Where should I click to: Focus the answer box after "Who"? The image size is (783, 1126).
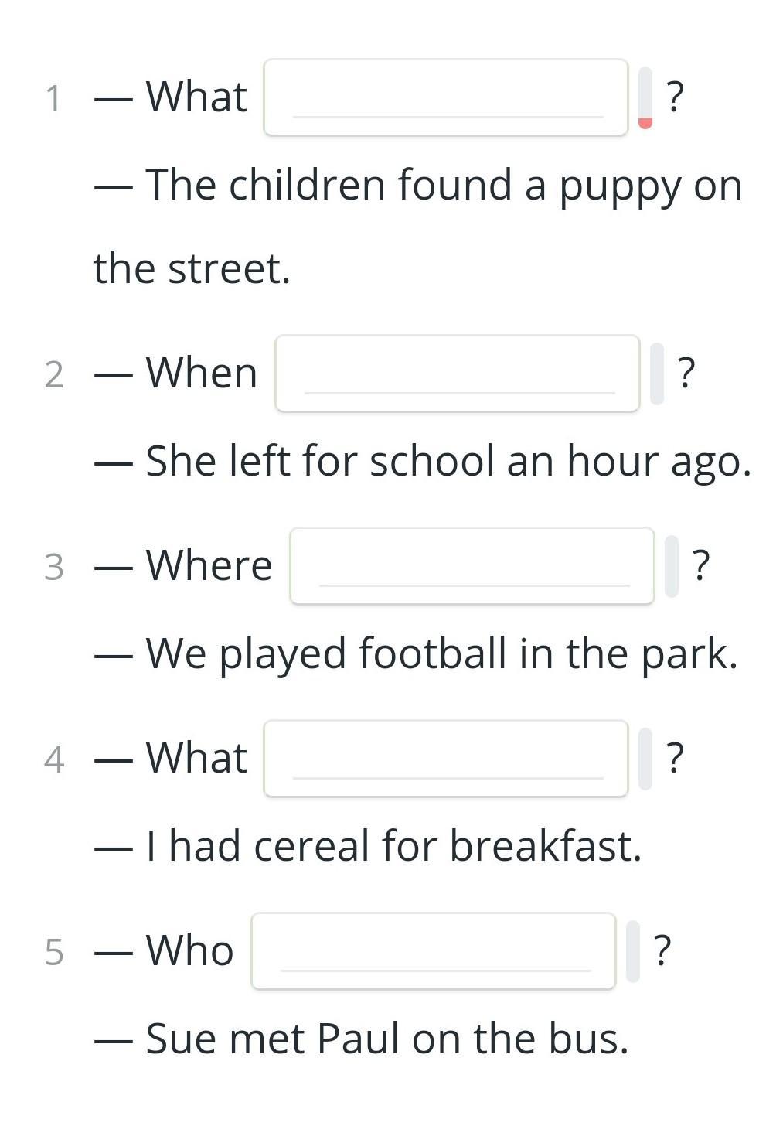click(433, 951)
